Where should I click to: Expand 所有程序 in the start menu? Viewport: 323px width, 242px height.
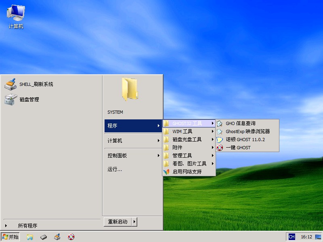27,226
